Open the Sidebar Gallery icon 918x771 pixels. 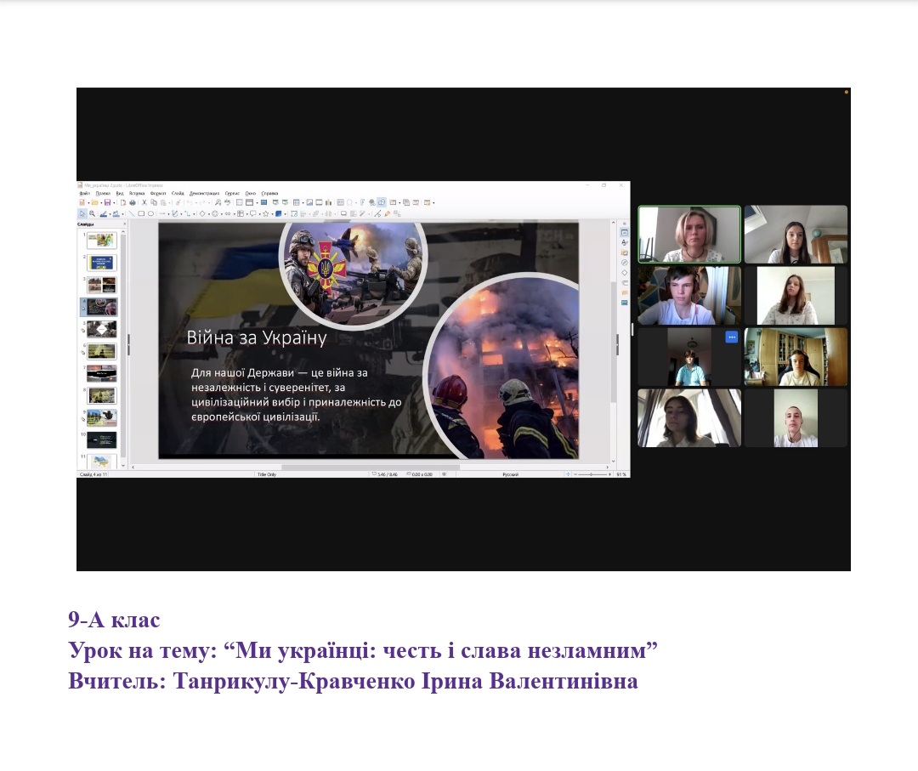click(625, 252)
